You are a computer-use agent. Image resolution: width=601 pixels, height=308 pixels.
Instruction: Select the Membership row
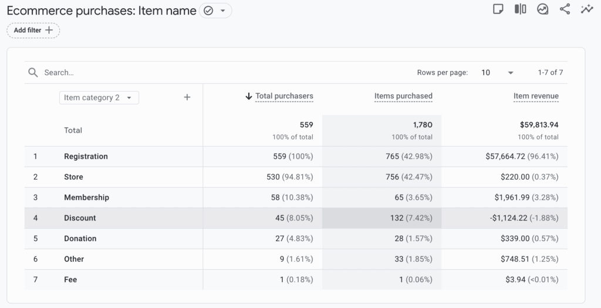point(86,198)
